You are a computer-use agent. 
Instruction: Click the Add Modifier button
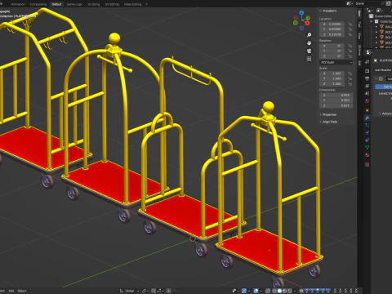point(383,70)
